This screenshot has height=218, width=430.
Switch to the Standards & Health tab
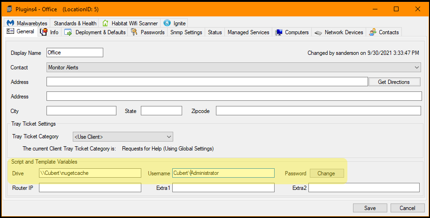[x=75, y=23]
